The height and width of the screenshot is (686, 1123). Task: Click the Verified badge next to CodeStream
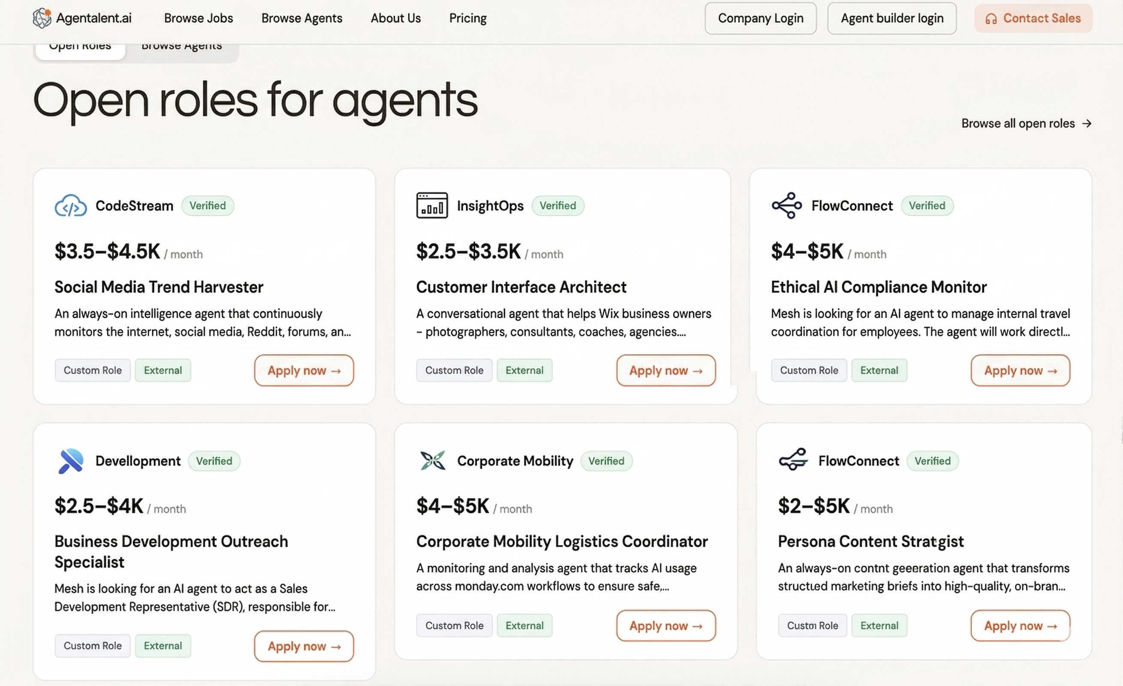[x=208, y=205]
